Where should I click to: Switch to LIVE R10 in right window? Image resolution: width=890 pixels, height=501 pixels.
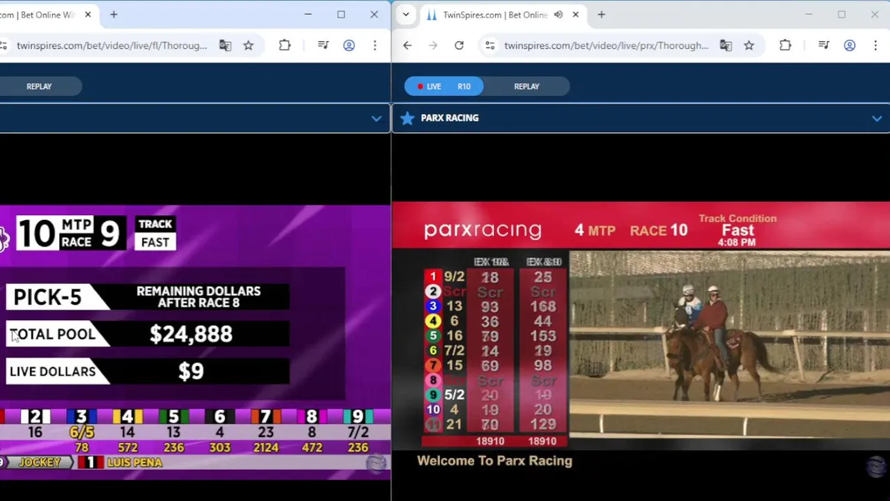coord(444,86)
